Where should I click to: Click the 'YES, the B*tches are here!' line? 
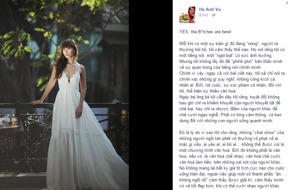pyautogui.click(x=205, y=32)
